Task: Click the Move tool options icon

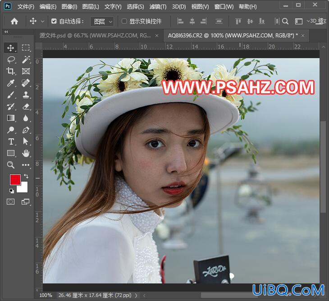Action: [x=33, y=21]
